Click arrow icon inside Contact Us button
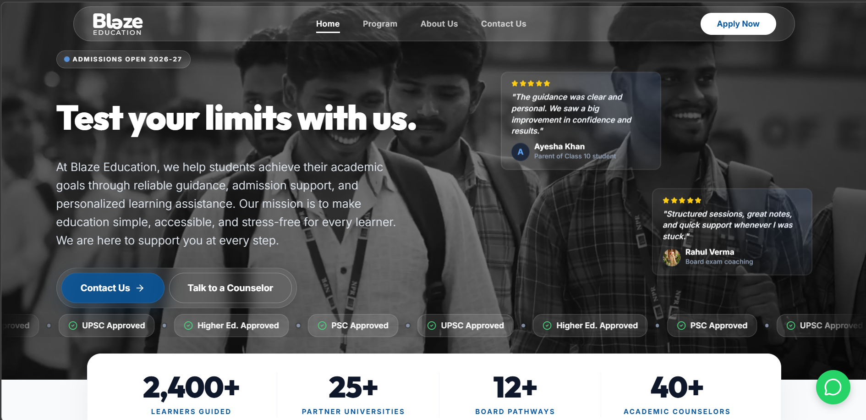This screenshot has width=866, height=420. (140, 288)
